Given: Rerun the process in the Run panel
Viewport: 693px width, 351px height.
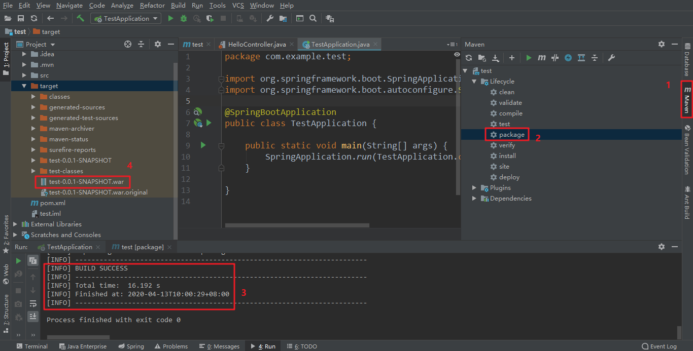Looking at the screenshot, I should click(x=18, y=261).
